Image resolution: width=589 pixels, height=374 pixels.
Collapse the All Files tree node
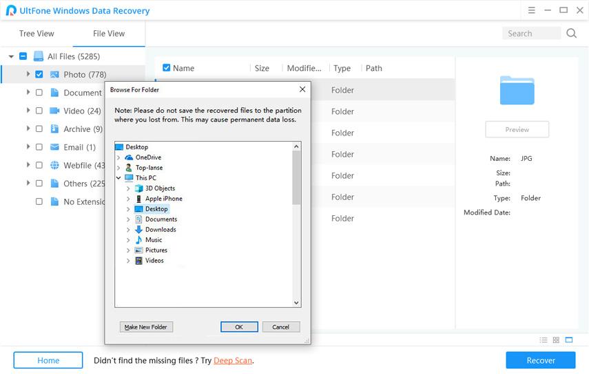point(11,56)
